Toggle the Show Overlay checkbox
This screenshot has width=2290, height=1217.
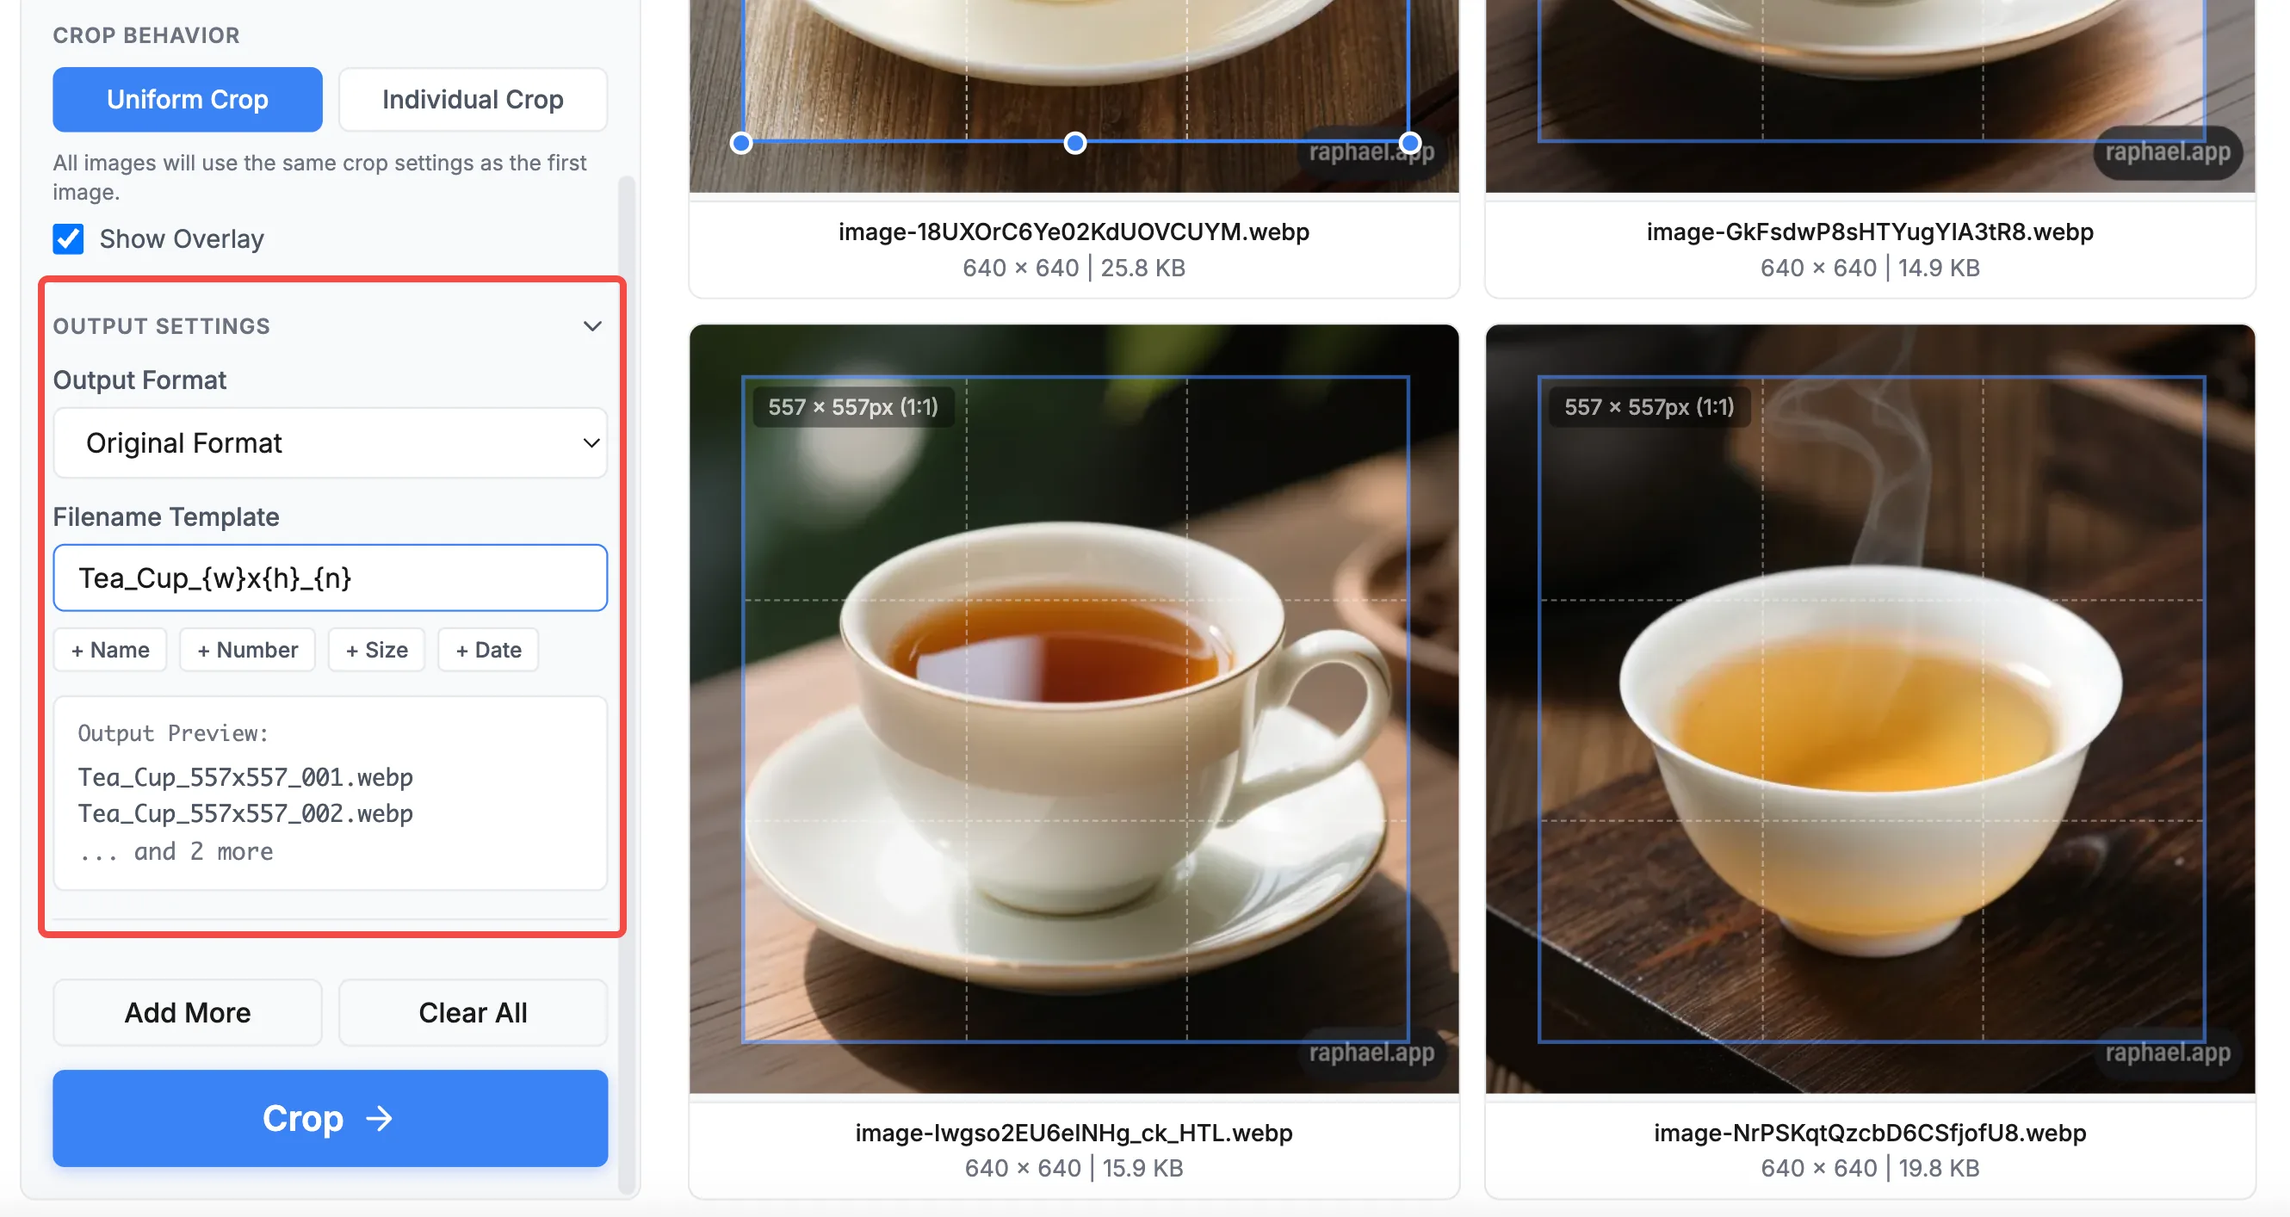coord(69,238)
